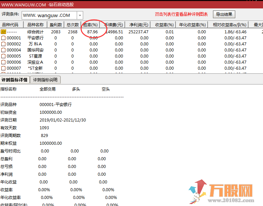263x206 pixels.
Task: Click the 多头 column heading
Action: (76, 89)
